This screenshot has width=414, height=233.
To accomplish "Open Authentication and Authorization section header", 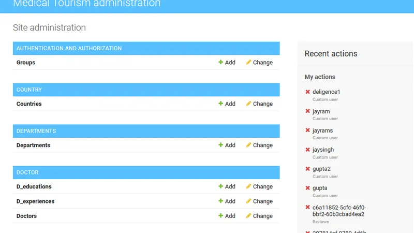I will coord(69,48).
